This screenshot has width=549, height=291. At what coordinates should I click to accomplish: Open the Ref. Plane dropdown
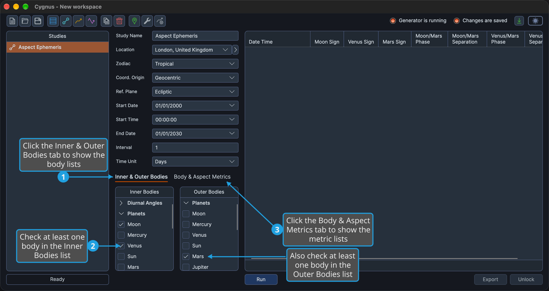(195, 92)
